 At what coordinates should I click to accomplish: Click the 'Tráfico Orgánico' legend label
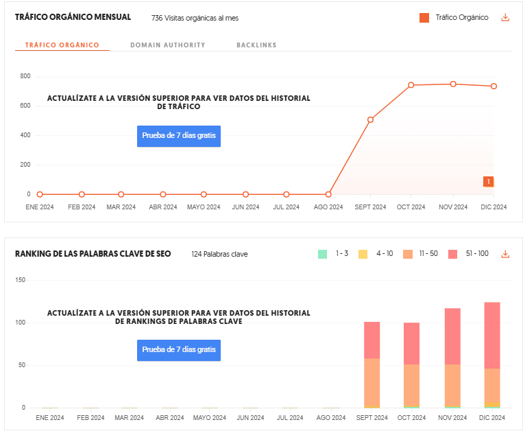coord(462,17)
